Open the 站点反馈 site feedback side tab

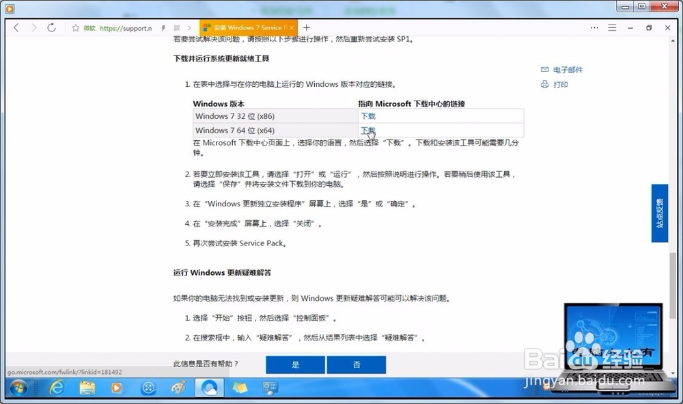660,213
